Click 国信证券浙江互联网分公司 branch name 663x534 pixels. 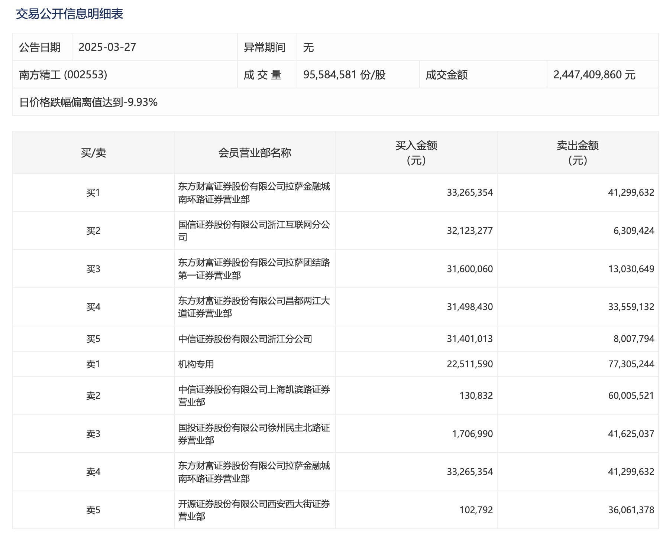pos(254,231)
